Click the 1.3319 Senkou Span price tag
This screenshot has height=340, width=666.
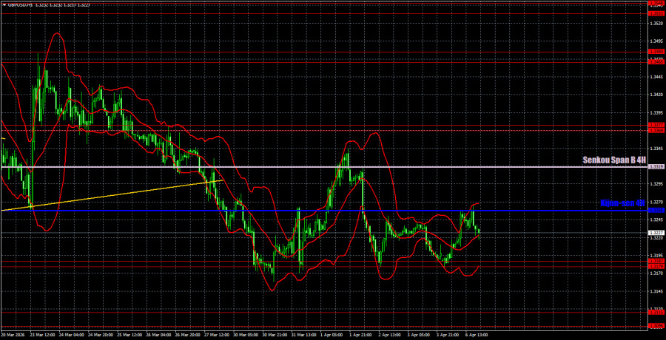click(656, 167)
